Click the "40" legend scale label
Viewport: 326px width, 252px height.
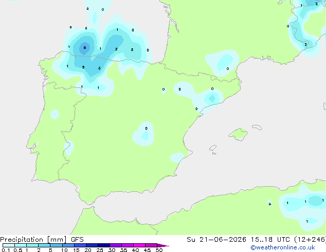click(x=135, y=250)
